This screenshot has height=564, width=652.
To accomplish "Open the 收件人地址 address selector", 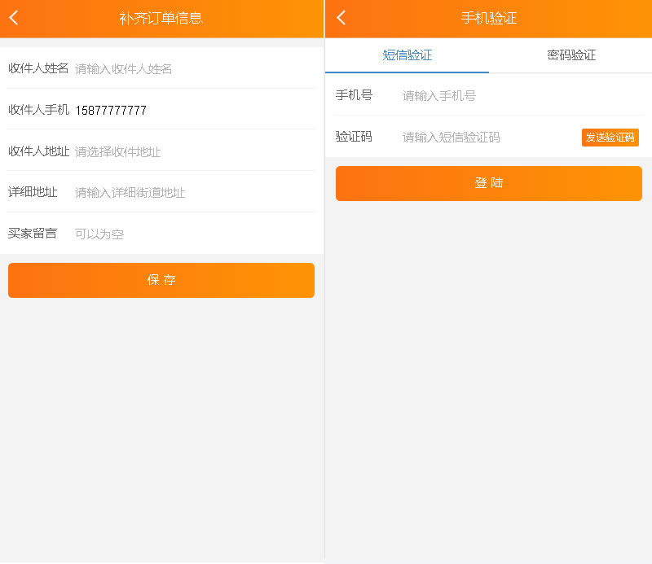I will click(194, 151).
